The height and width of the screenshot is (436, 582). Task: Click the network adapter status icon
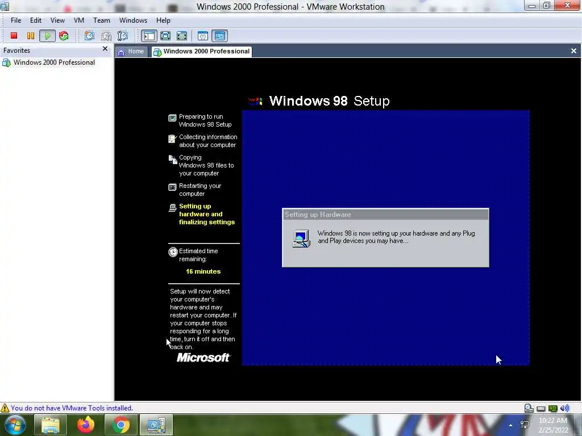coord(552,409)
